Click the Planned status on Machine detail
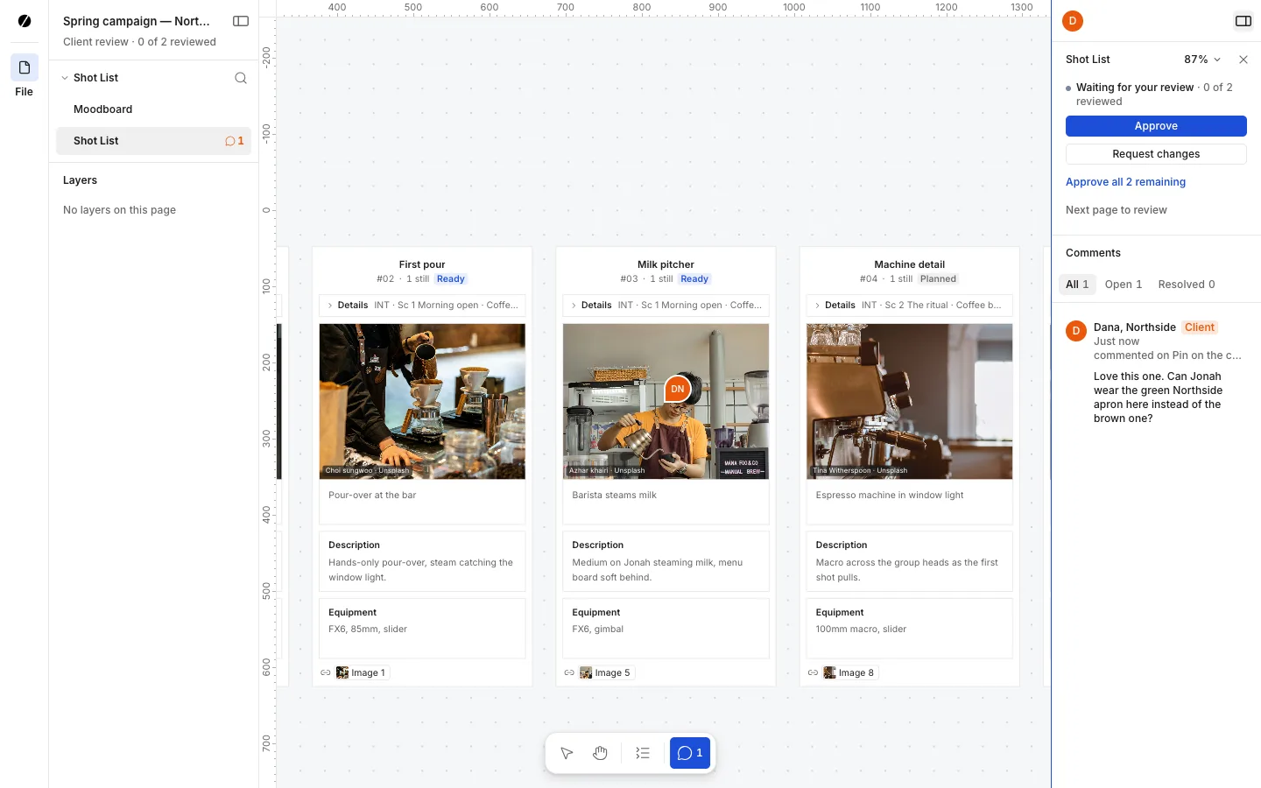1261x788 pixels. pyautogui.click(x=938, y=279)
